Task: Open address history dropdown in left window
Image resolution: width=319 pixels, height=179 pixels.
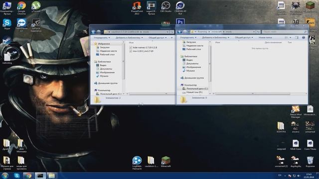Action: [x=167, y=32]
